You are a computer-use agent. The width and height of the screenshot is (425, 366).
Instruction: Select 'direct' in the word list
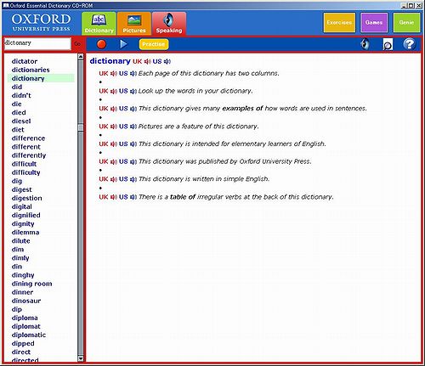(x=21, y=352)
